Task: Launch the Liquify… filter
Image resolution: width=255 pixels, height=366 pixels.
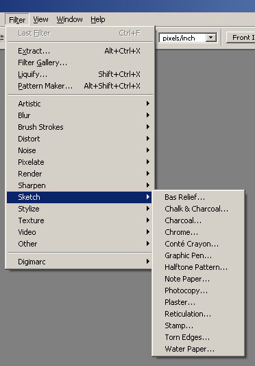Action: point(80,74)
